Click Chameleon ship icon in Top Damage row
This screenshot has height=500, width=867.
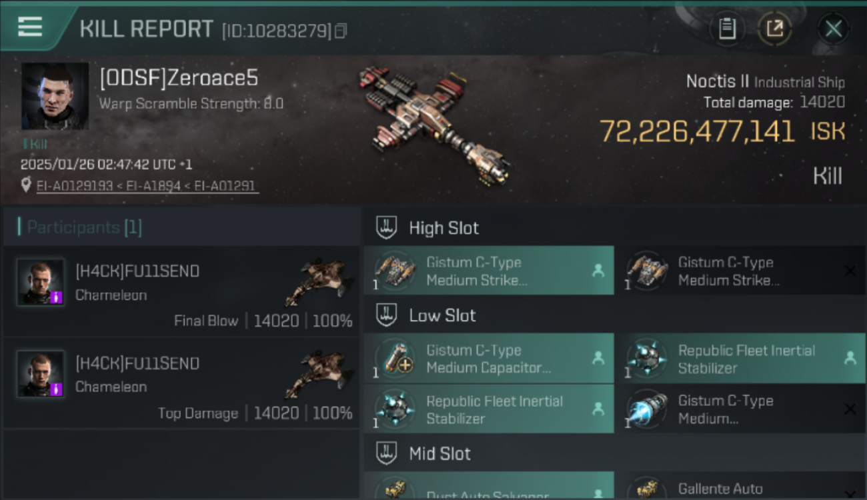click(318, 375)
